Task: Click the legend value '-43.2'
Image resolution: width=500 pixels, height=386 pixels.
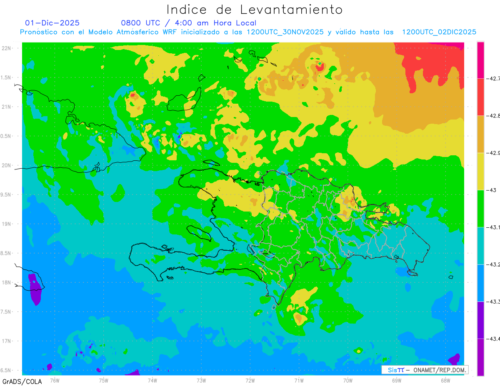Action: click(493, 264)
